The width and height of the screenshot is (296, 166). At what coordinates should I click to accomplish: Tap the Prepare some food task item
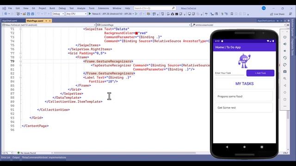click(x=244, y=96)
